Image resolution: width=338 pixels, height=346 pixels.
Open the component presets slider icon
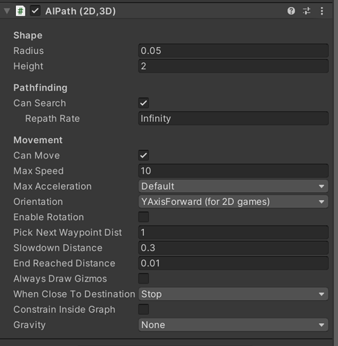pyautogui.click(x=307, y=11)
